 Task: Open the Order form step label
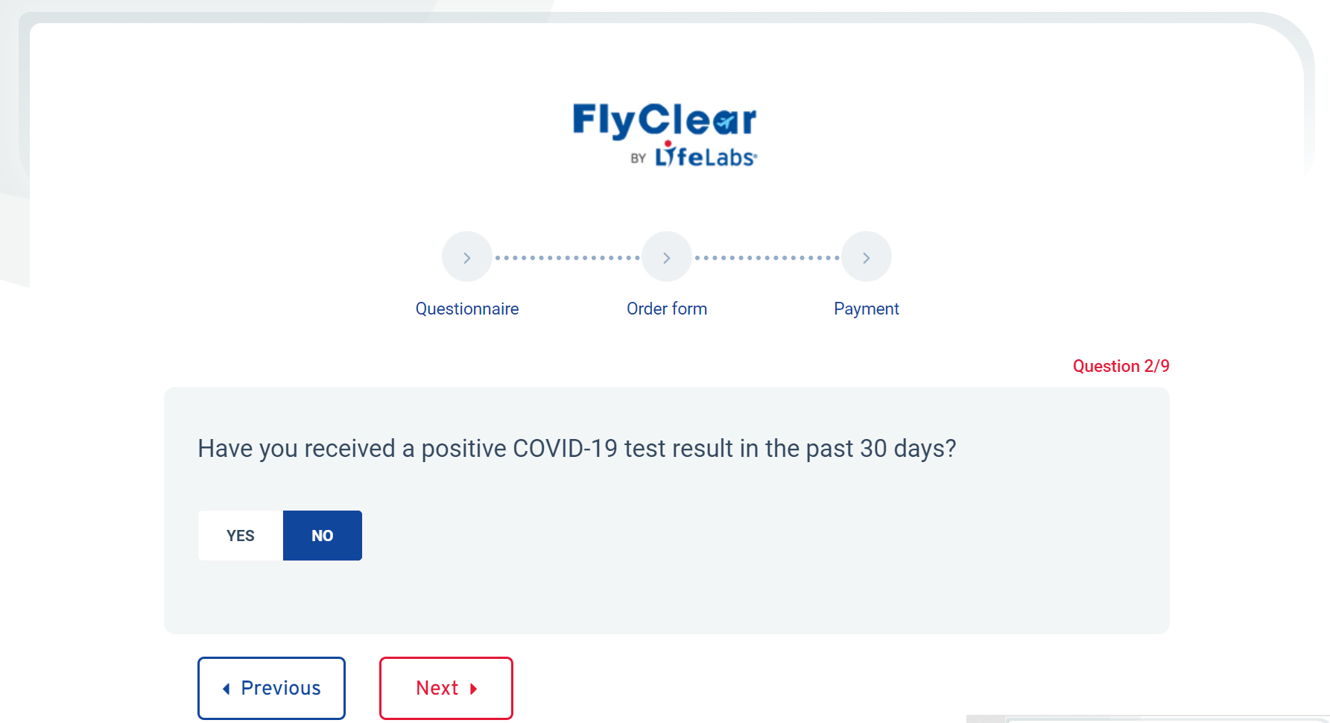[667, 309]
